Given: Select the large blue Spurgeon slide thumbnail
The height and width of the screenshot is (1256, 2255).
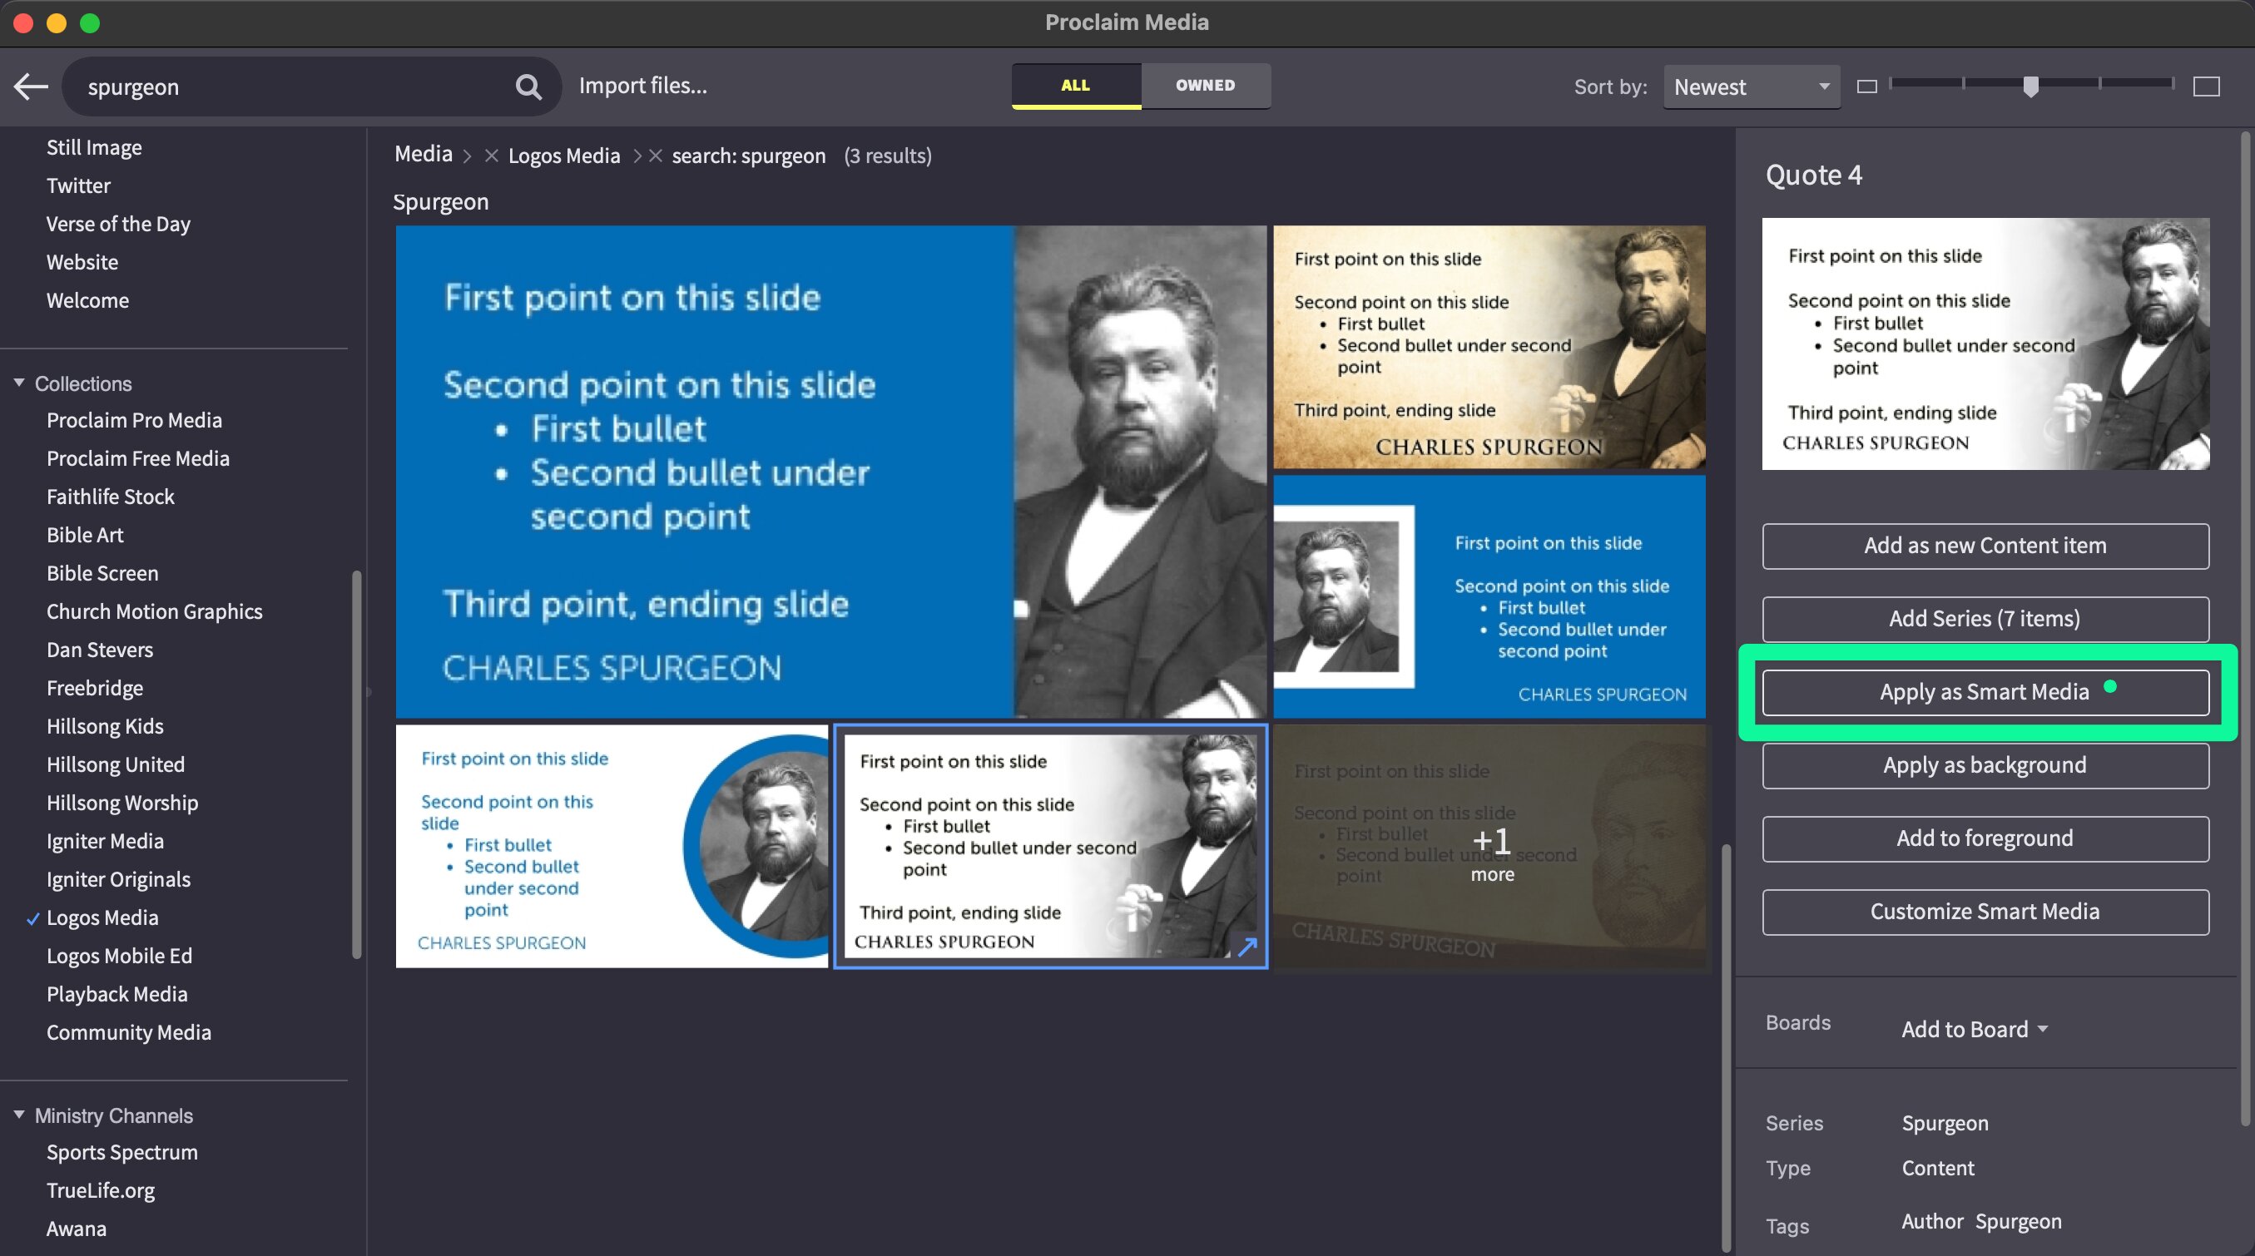Looking at the screenshot, I should tap(830, 472).
